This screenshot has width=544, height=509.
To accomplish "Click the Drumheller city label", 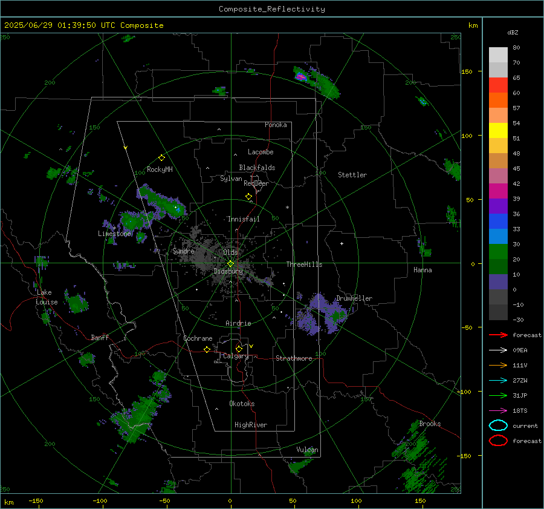I will (x=354, y=298).
